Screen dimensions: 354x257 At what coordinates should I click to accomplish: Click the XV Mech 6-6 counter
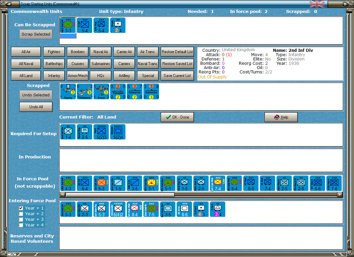[x=317, y=184]
